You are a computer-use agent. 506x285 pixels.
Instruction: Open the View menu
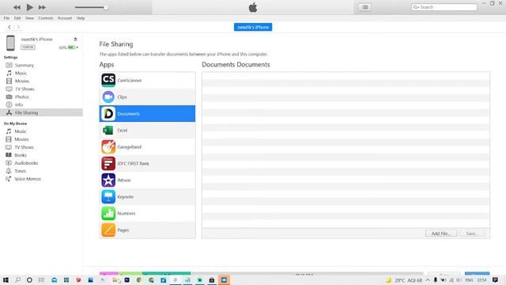click(x=29, y=18)
